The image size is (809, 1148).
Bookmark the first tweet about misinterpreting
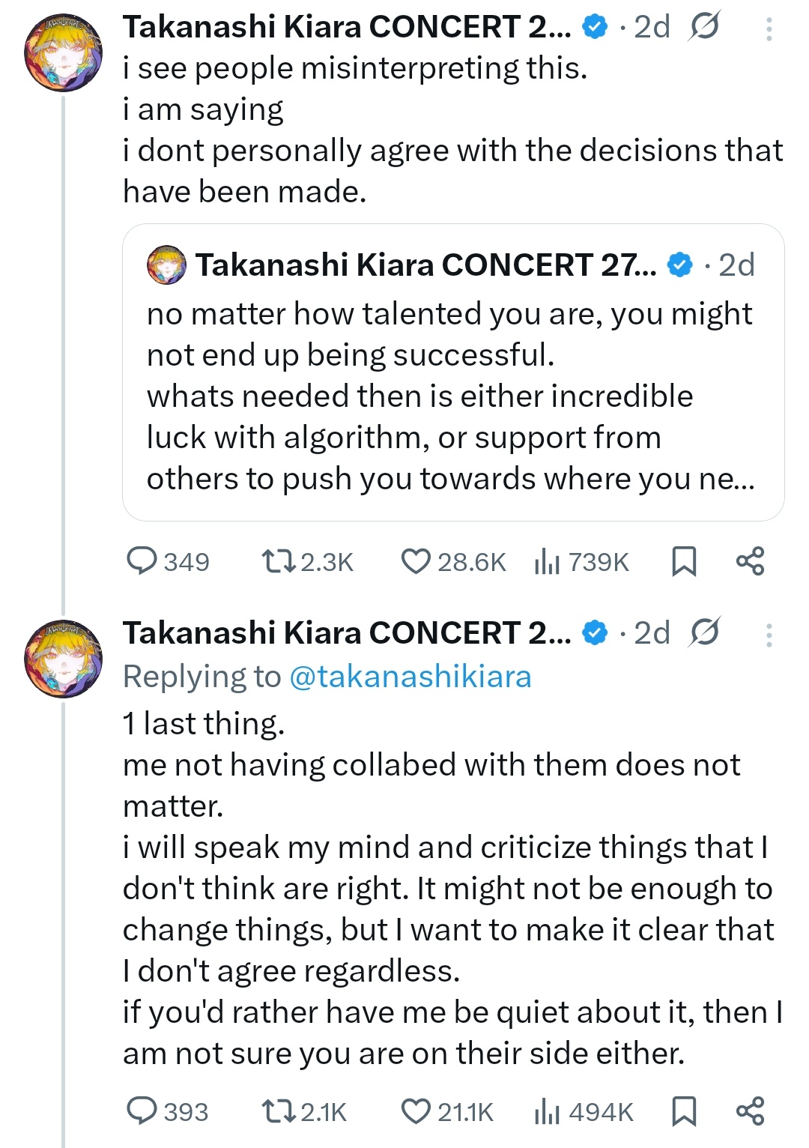[684, 561]
